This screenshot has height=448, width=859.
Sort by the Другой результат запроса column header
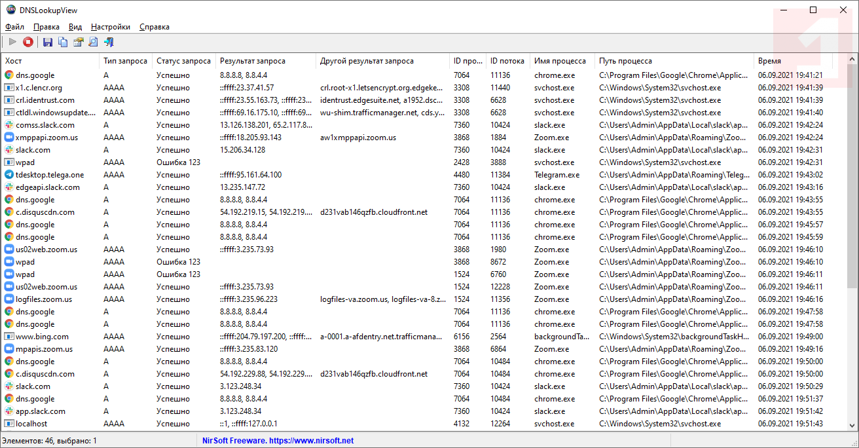point(382,61)
